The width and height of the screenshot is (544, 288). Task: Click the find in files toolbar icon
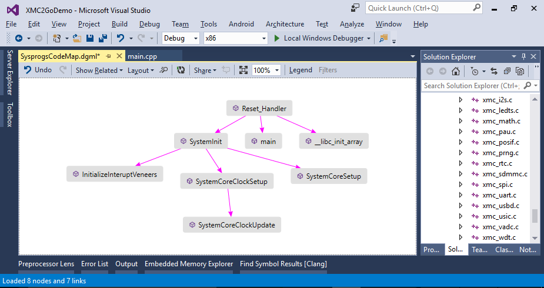click(x=383, y=38)
